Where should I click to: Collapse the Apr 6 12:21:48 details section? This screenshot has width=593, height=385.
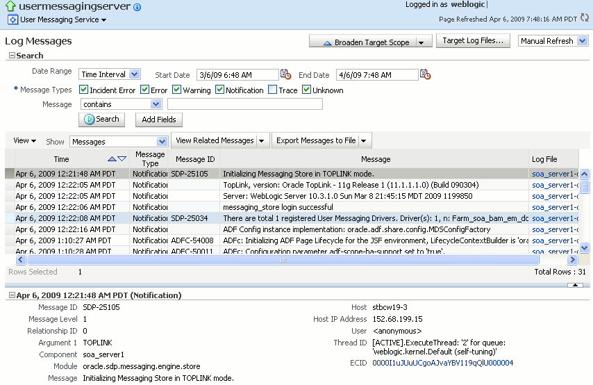click(x=12, y=295)
